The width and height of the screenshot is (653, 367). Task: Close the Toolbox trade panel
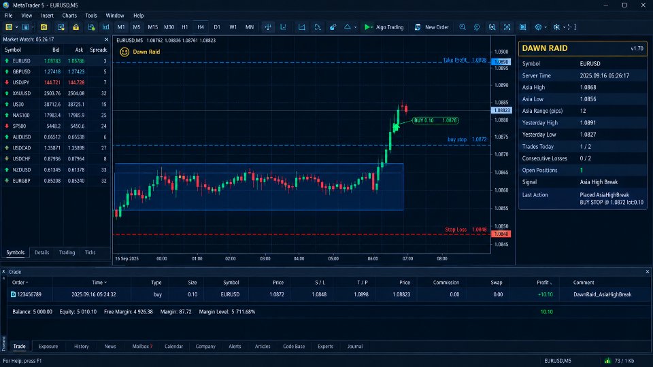point(647,272)
